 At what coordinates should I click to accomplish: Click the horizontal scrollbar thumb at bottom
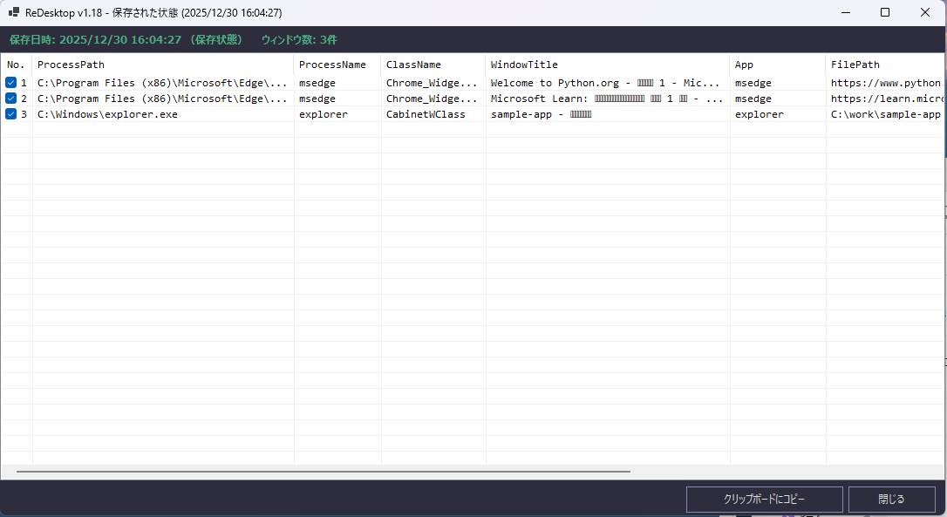(x=324, y=471)
